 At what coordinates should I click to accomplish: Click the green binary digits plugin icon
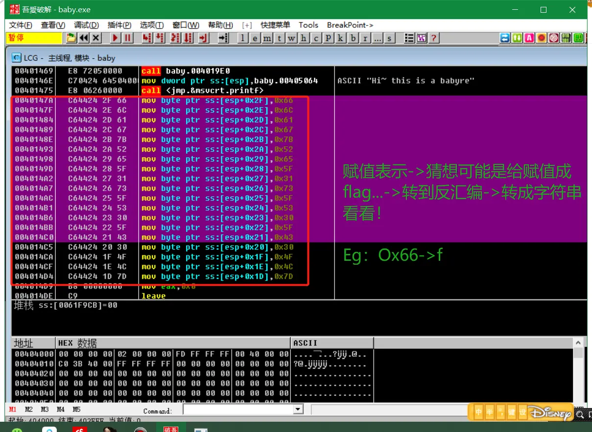coord(566,38)
